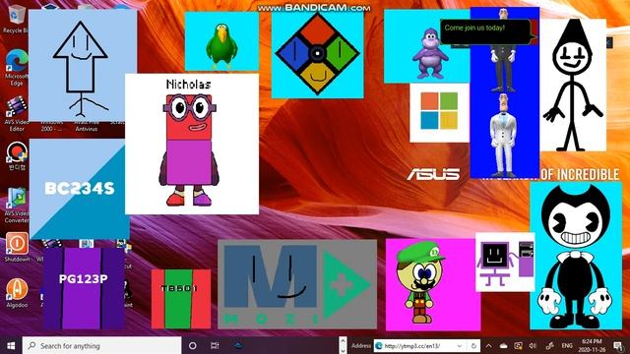Select the AVS Video Converter shortcut
This screenshot has height=354, width=630.
coord(17,206)
